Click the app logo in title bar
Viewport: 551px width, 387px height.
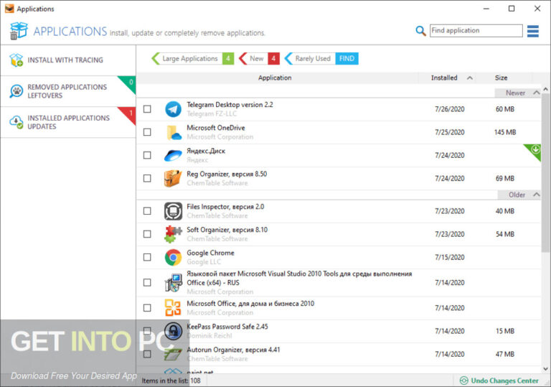tap(9, 9)
